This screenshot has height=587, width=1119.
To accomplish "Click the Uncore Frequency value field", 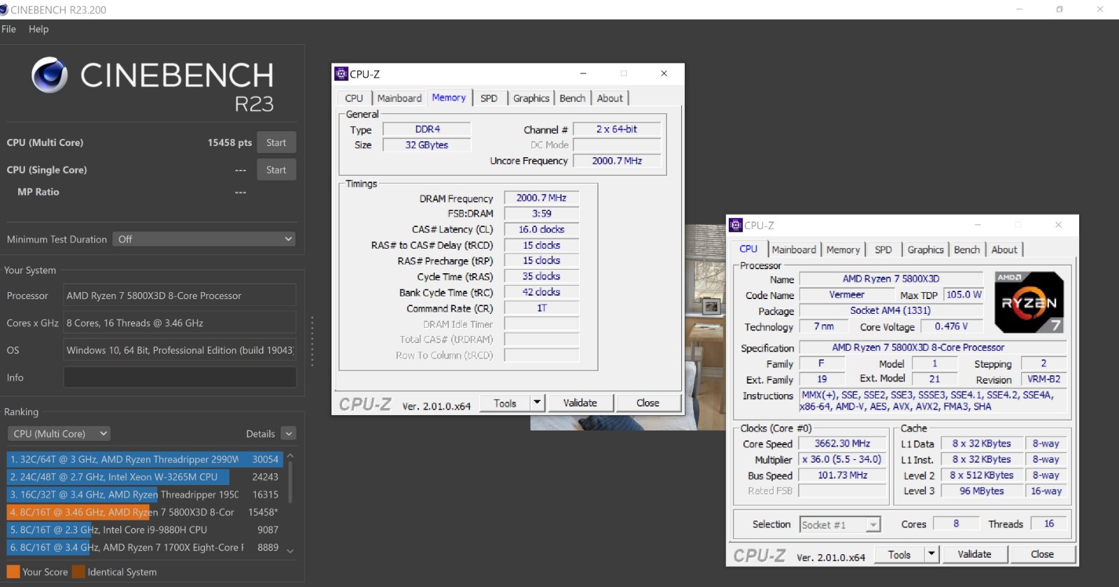I will tap(617, 161).
